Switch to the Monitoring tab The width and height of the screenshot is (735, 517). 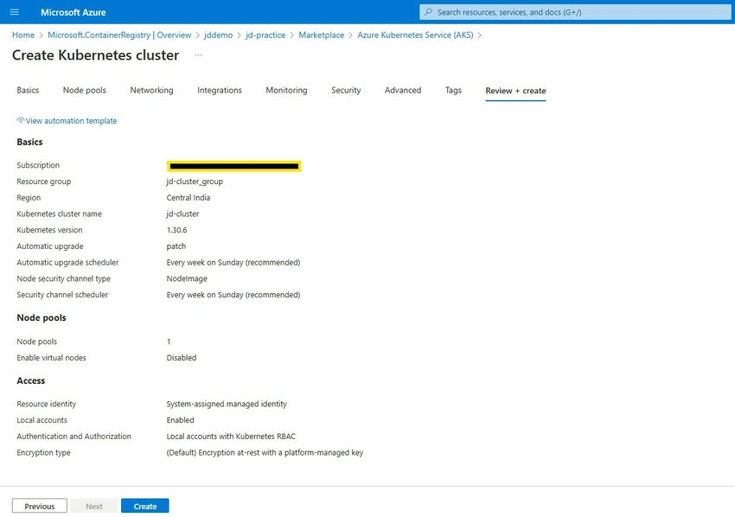pyautogui.click(x=286, y=90)
